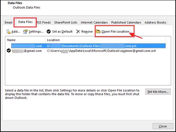This screenshot has width=176, height=132.
Task: Select the @gmail.com data file name
Action: (27, 51)
